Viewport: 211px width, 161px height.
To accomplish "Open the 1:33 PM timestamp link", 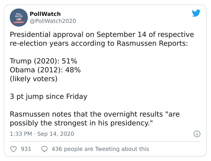I will coord(21,134).
